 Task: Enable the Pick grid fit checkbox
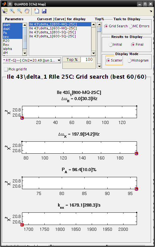click(6, 69)
